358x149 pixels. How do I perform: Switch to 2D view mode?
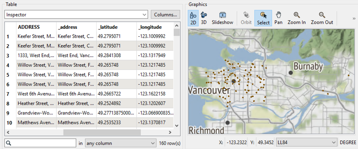(x=193, y=18)
